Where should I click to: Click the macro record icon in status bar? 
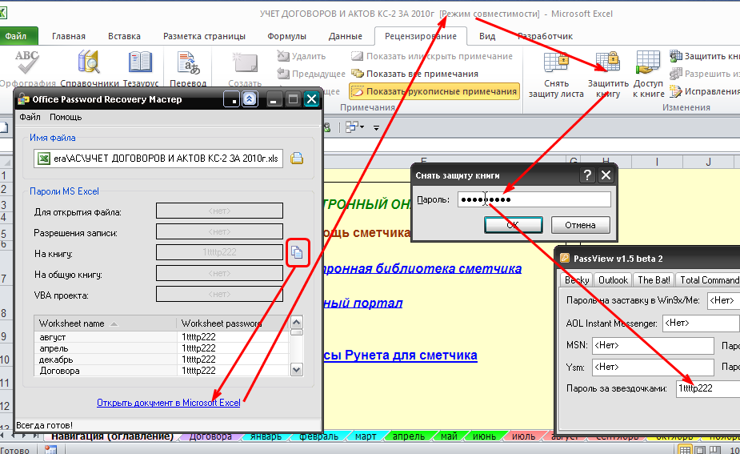click(50, 450)
